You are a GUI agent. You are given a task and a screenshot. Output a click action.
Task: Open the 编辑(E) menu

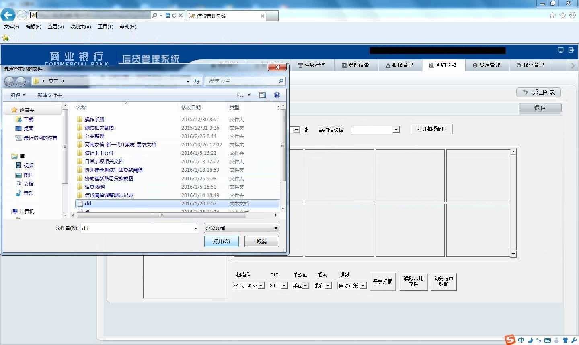pyautogui.click(x=33, y=27)
